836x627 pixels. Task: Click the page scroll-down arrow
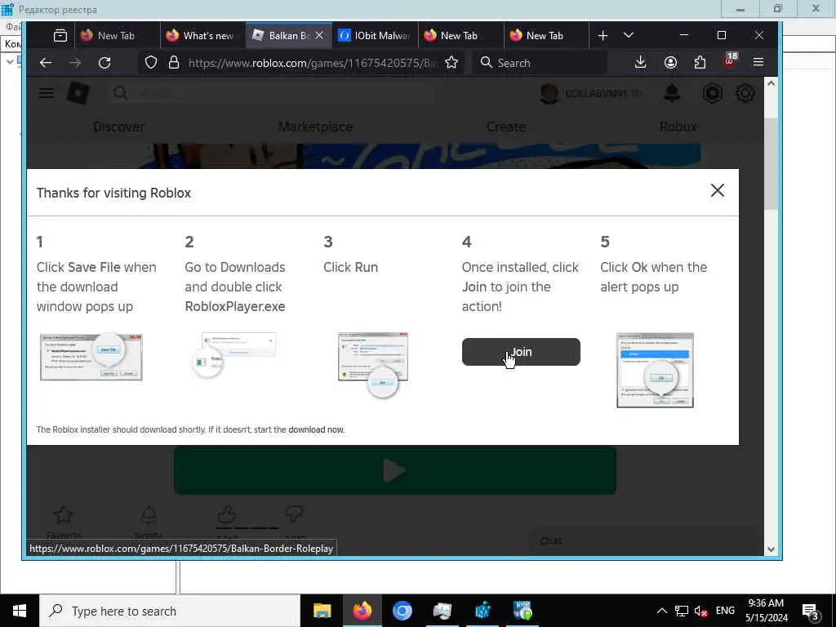click(771, 549)
